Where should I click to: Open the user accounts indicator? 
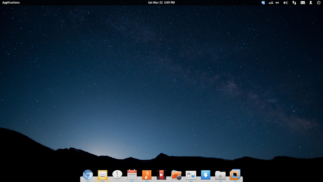tap(311, 2)
